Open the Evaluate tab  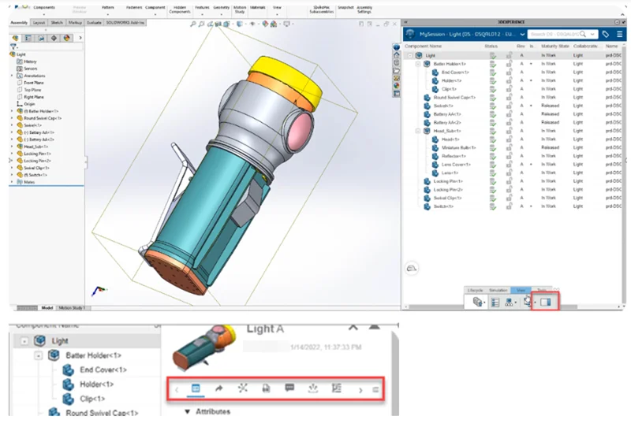pyautogui.click(x=94, y=23)
